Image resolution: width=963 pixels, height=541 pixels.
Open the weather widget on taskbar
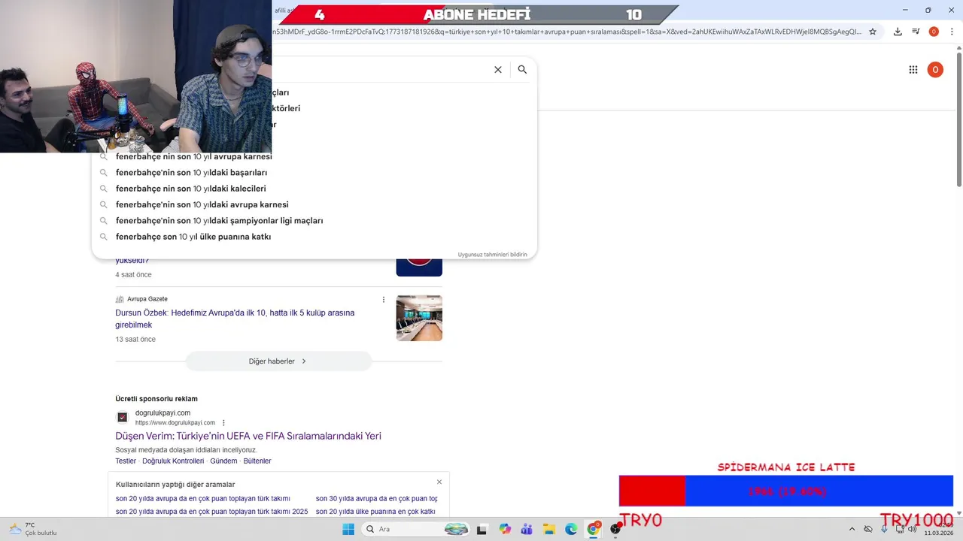click(32, 529)
